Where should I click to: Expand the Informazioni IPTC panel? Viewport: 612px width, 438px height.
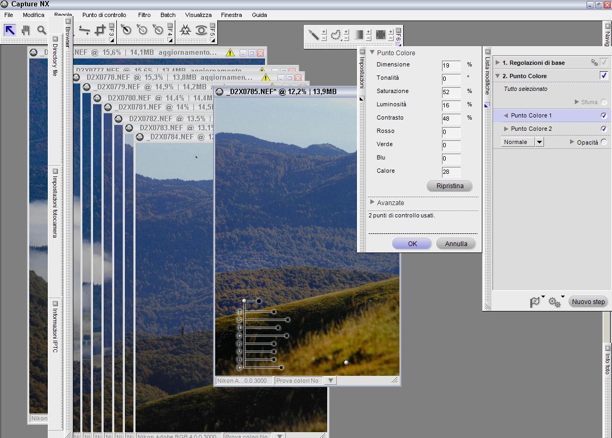[x=55, y=304]
